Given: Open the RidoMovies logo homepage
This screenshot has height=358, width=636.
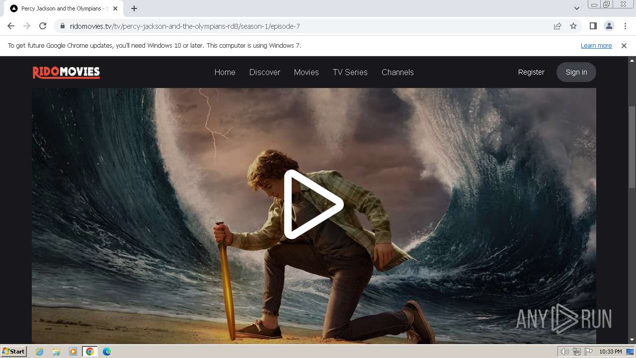Looking at the screenshot, I should [x=66, y=73].
